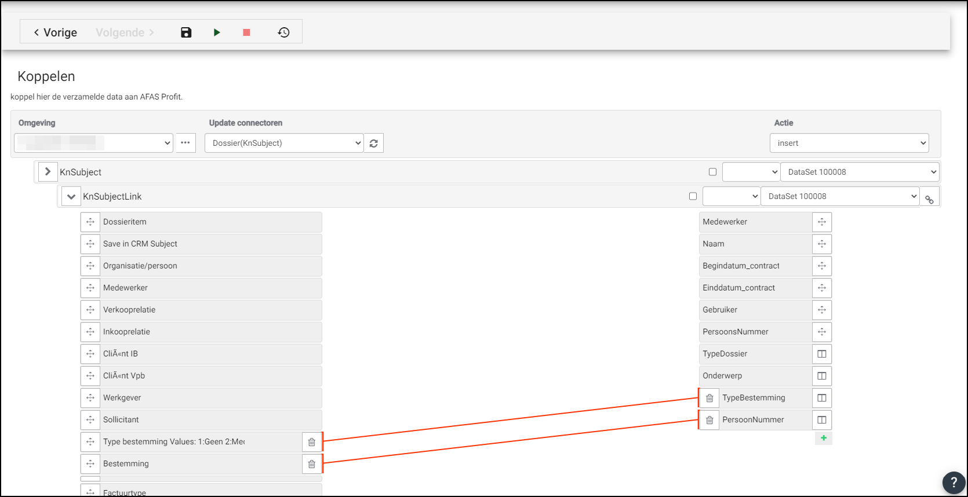Enable the KnSubjectLink row checkbox

tap(693, 196)
